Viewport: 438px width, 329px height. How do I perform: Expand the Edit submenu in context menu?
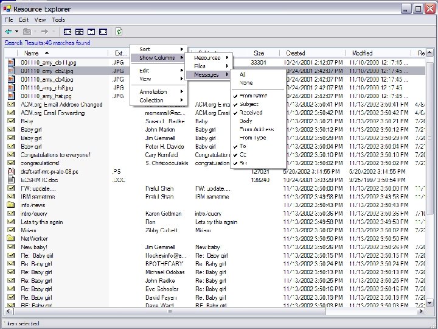(x=158, y=71)
